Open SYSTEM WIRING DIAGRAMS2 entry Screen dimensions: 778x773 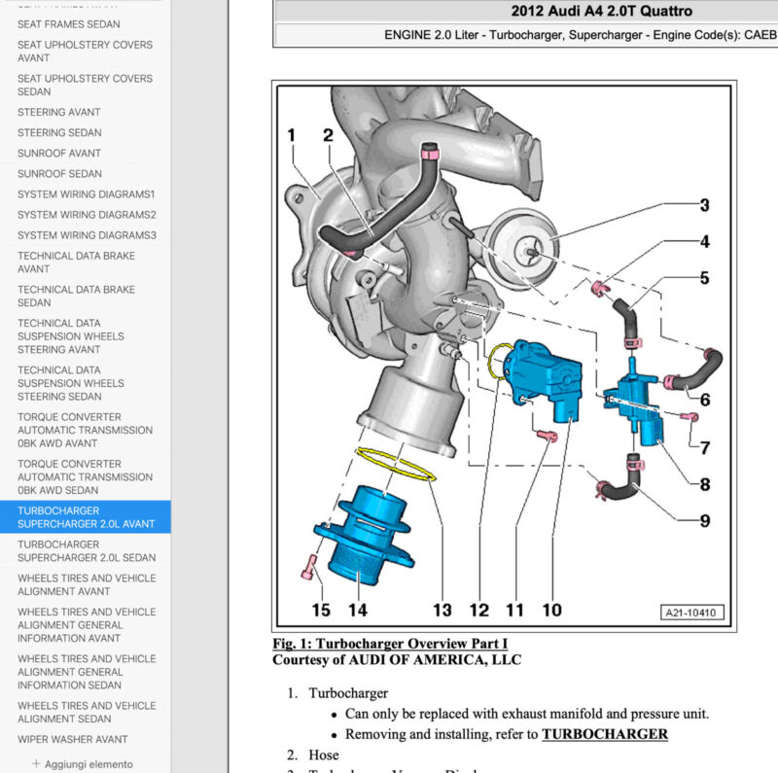coord(86,215)
